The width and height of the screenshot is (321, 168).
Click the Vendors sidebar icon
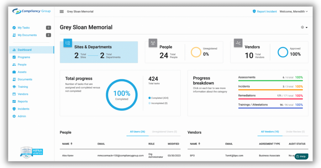click(x=14, y=94)
